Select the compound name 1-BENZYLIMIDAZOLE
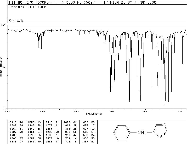This screenshot has width=187, height=144. (28, 7)
